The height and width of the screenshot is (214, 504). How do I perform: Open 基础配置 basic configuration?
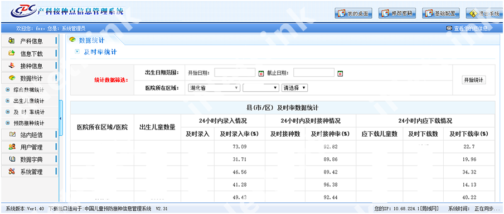tap(440, 13)
